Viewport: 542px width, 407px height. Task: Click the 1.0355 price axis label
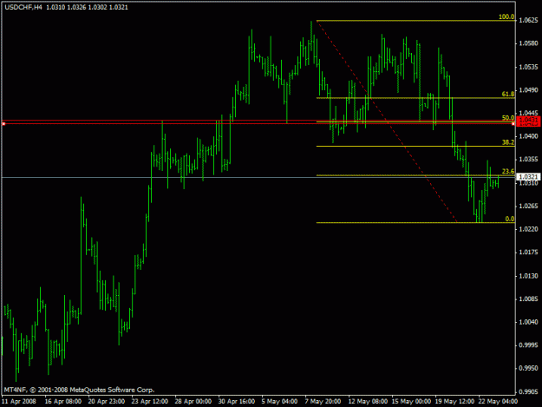pos(528,160)
